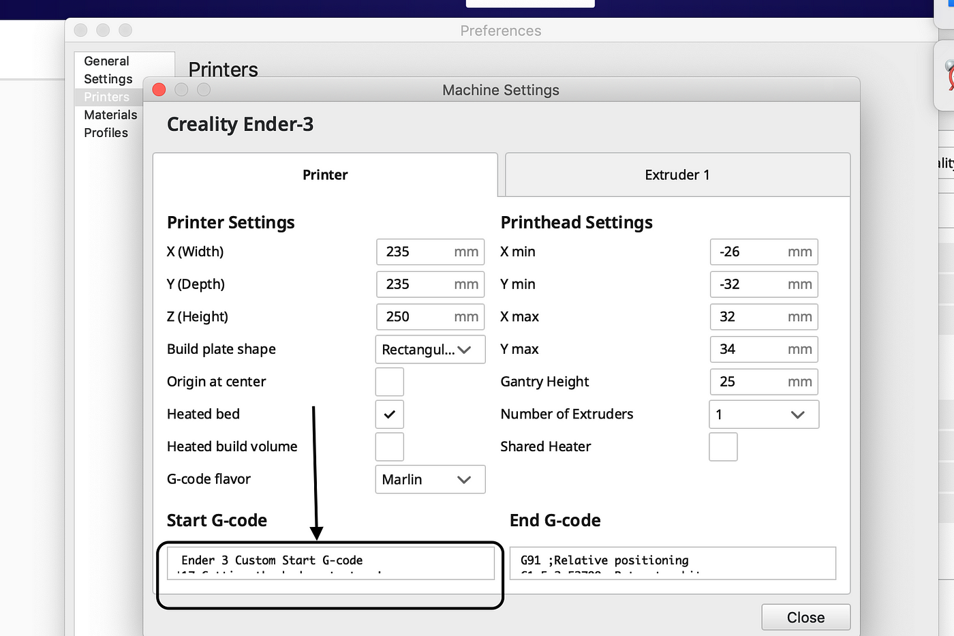Open the Extruder 1 tab
This screenshot has height=636, width=954.
click(677, 175)
